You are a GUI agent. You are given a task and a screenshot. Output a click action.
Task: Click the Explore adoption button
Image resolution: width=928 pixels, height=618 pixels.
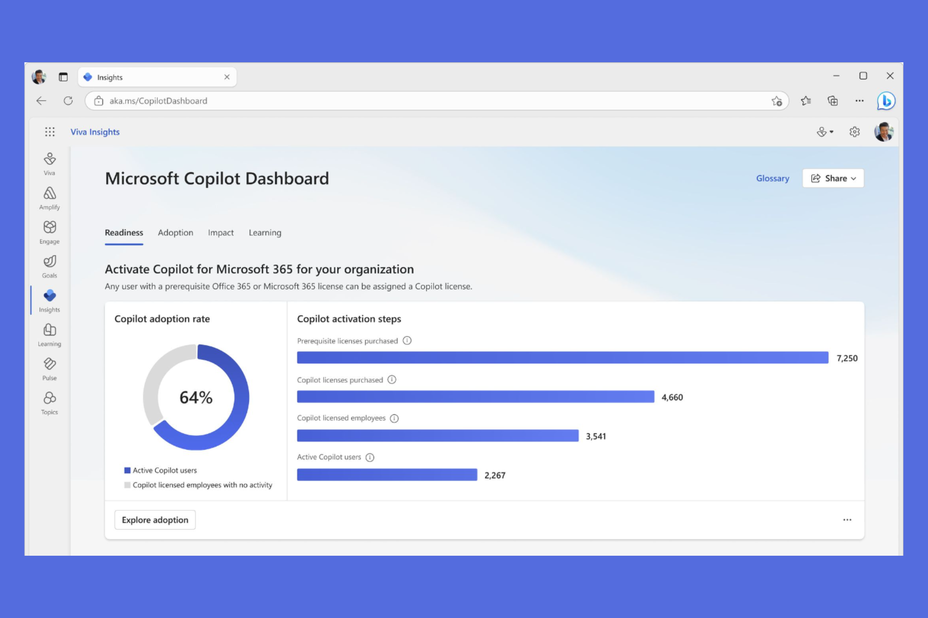tap(155, 520)
